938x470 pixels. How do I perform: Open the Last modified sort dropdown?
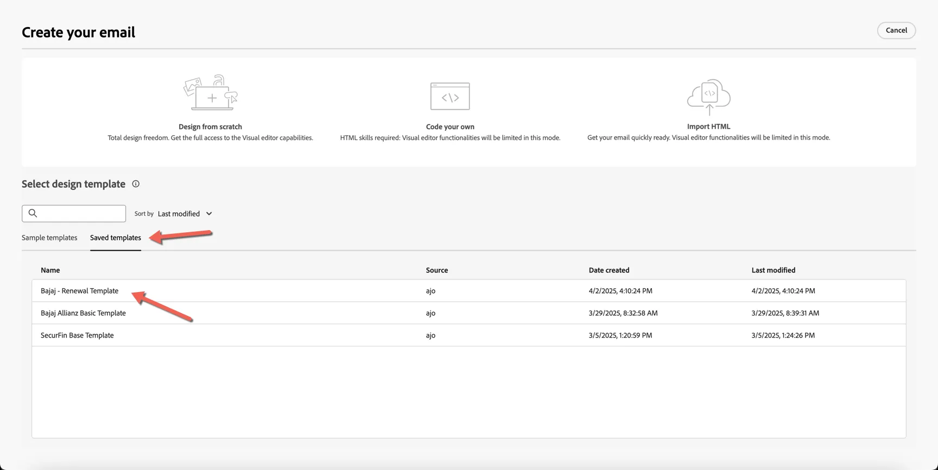coord(185,214)
